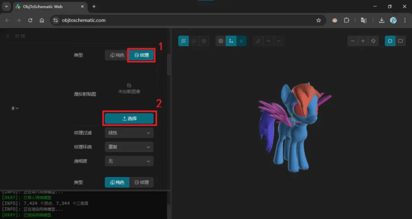Bookmark this page with the star icon
Image resolution: width=412 pixels, height=219 pixels.
coord(319,20)
